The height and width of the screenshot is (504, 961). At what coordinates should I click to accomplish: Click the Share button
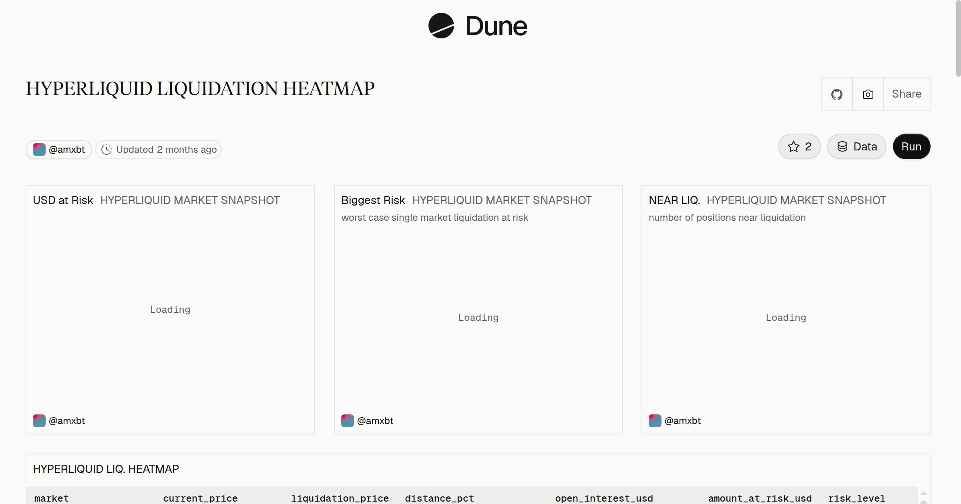pos(907,94)
